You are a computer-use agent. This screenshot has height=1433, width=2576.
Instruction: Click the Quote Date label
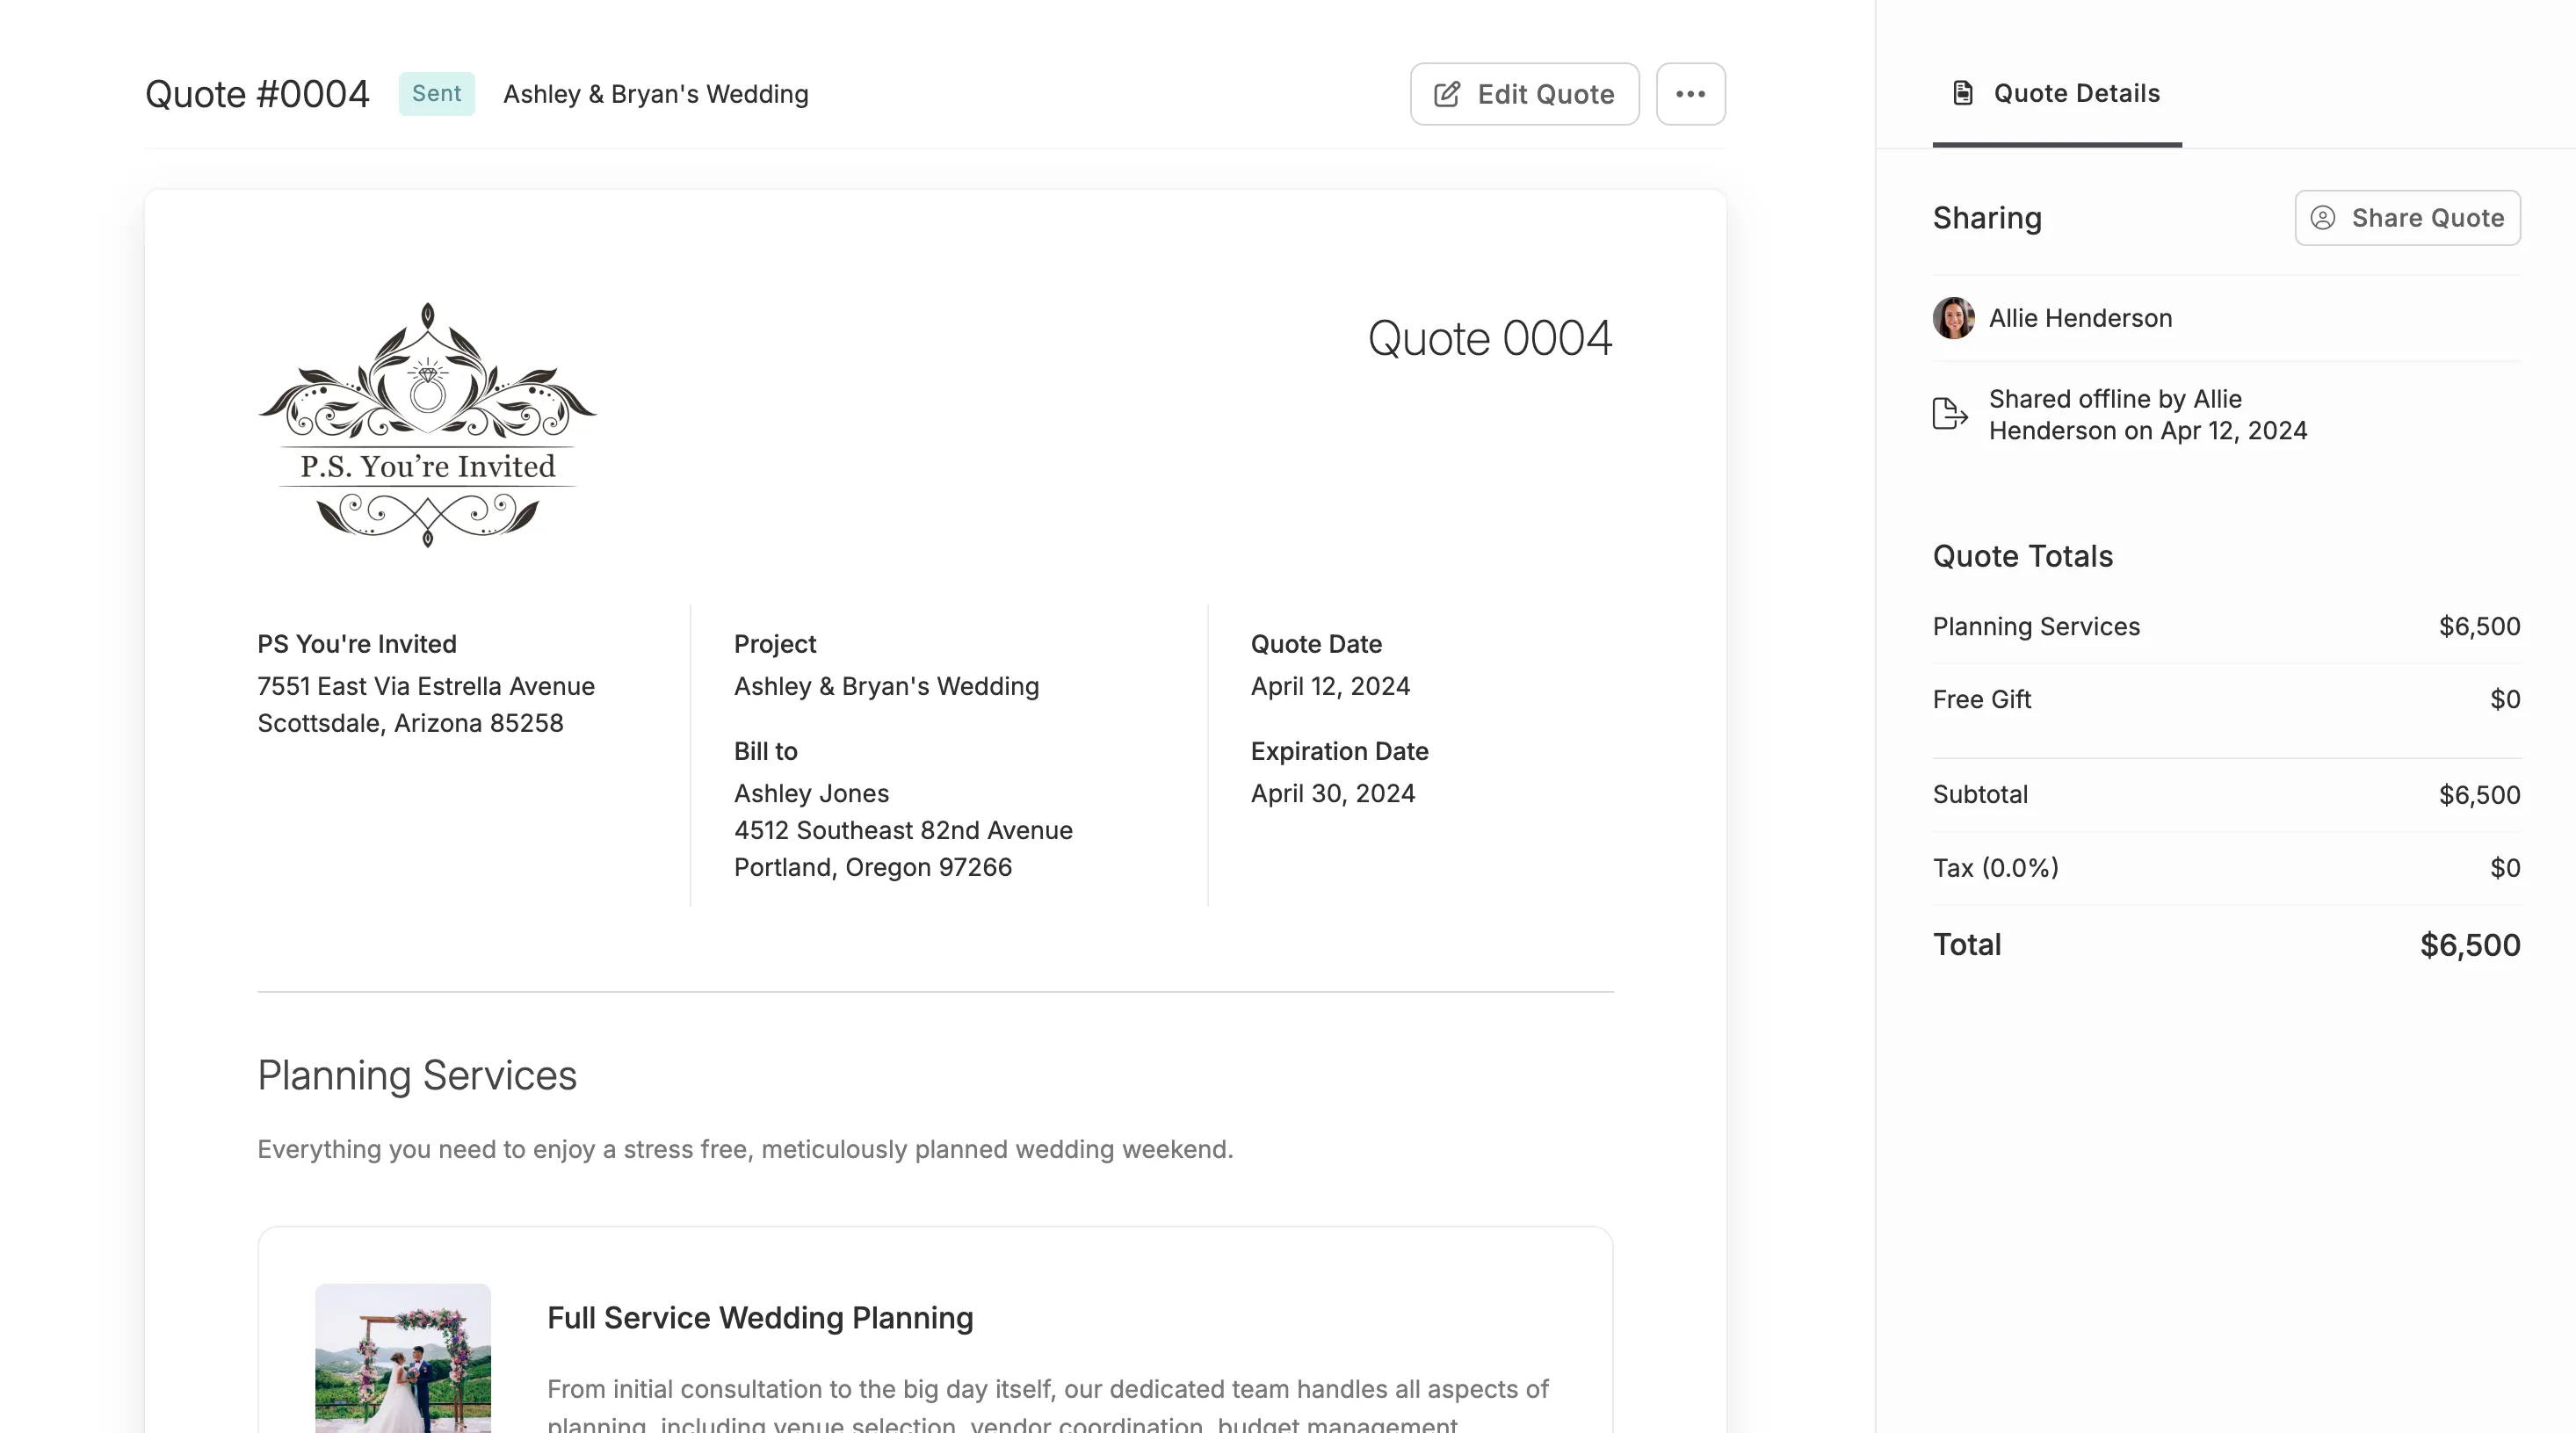pos(1316,644)
